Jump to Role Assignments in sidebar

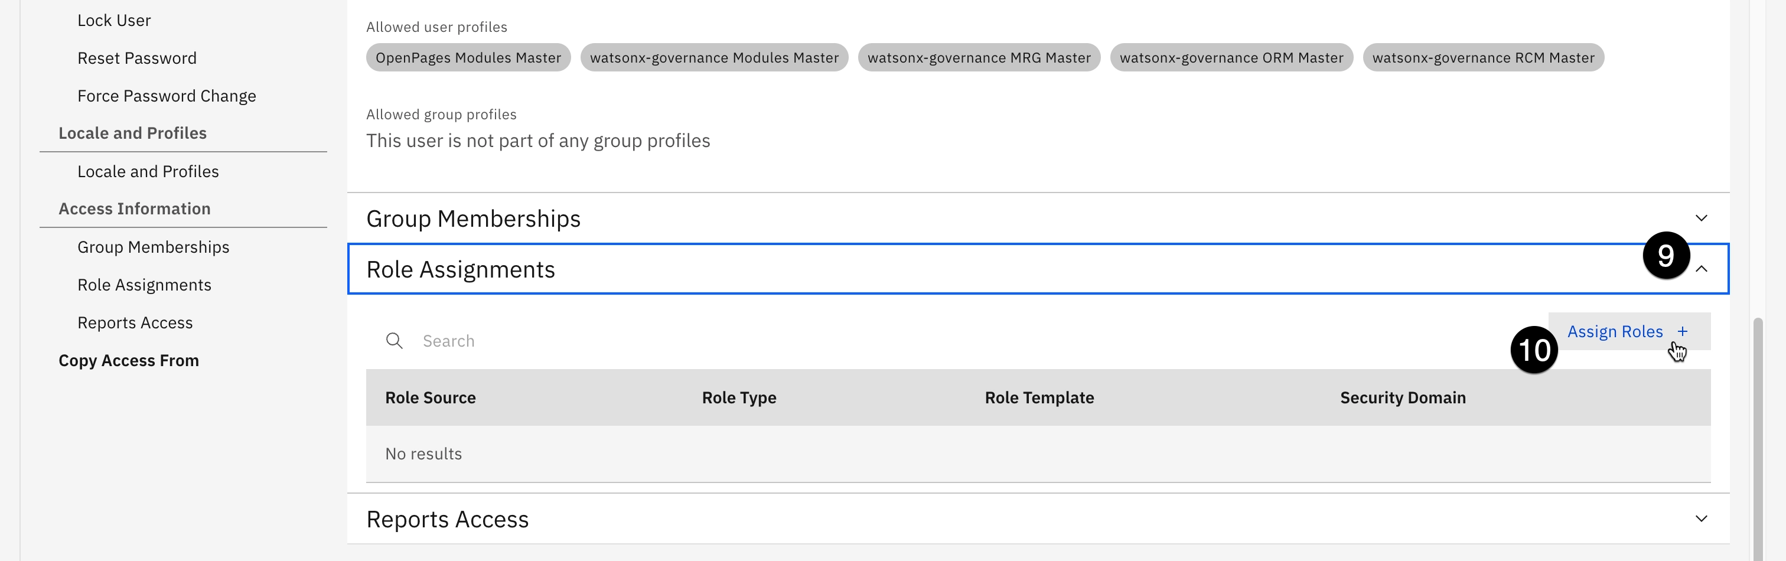click(144, 285)
